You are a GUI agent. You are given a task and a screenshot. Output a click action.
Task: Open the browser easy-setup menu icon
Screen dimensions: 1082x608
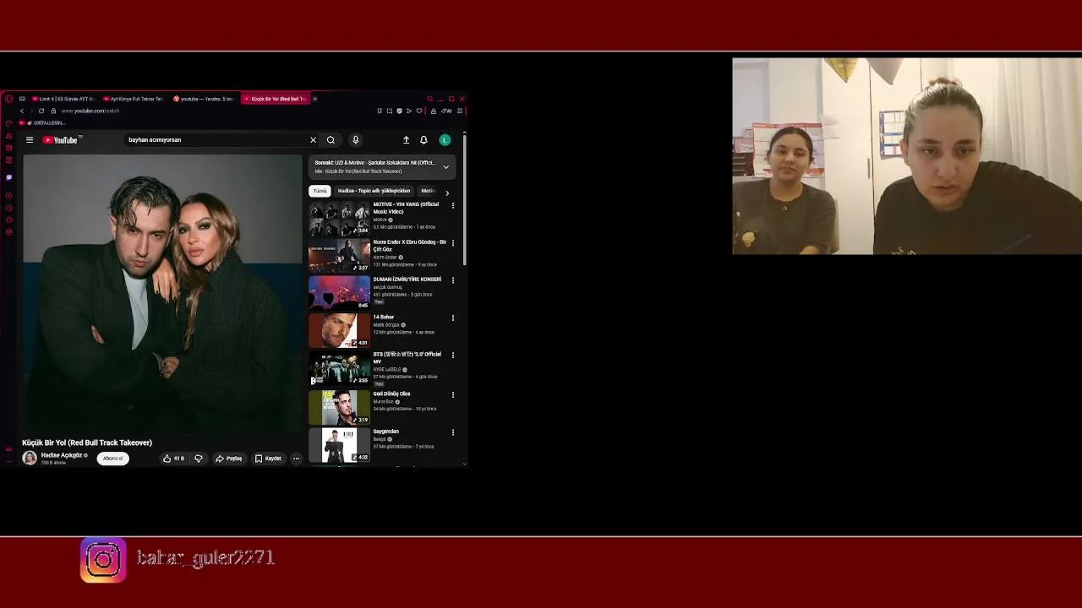tap(460, 111)
